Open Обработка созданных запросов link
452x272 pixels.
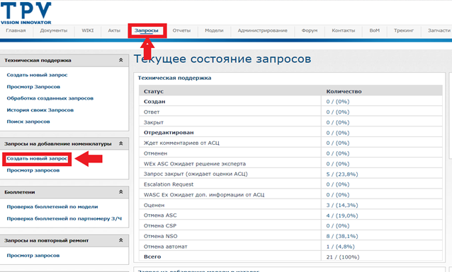50,98
